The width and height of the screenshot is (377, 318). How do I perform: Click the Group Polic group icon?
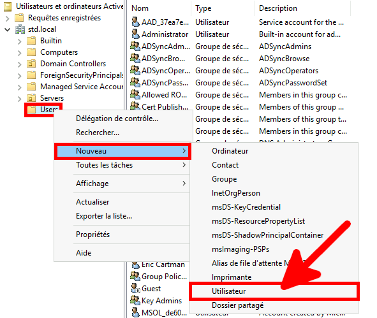135,276
